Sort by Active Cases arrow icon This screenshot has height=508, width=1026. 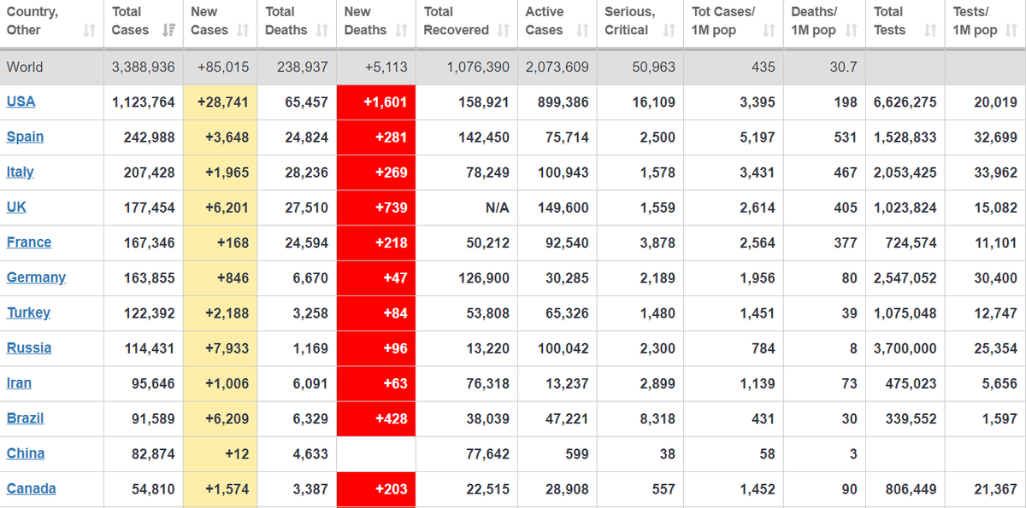click(x=582, y=31)
